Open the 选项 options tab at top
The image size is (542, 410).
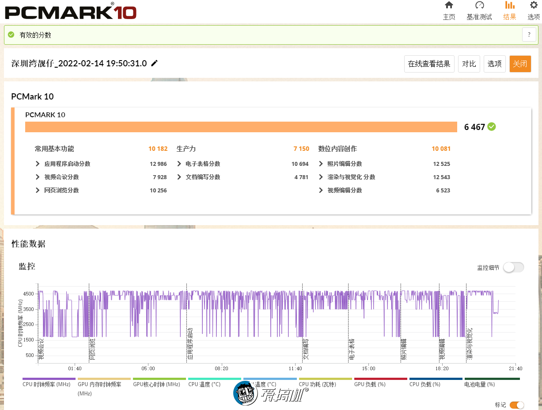[534, 11]
